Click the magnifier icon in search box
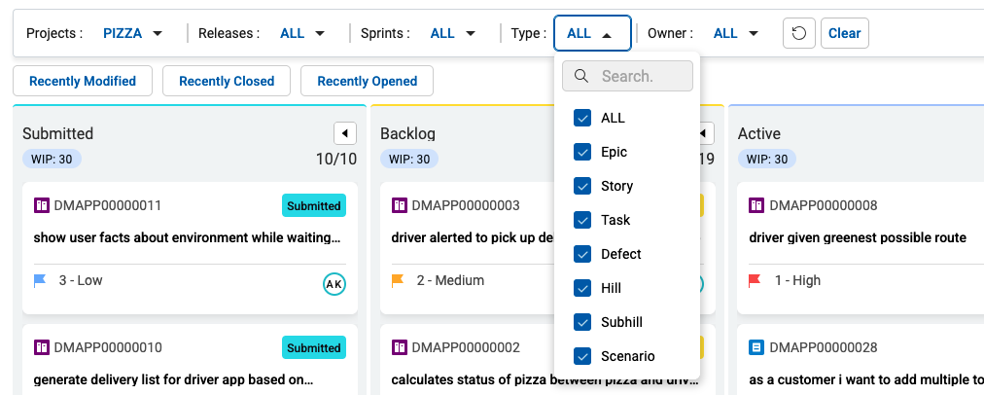 pyautogui.click(x=581, y=76)
